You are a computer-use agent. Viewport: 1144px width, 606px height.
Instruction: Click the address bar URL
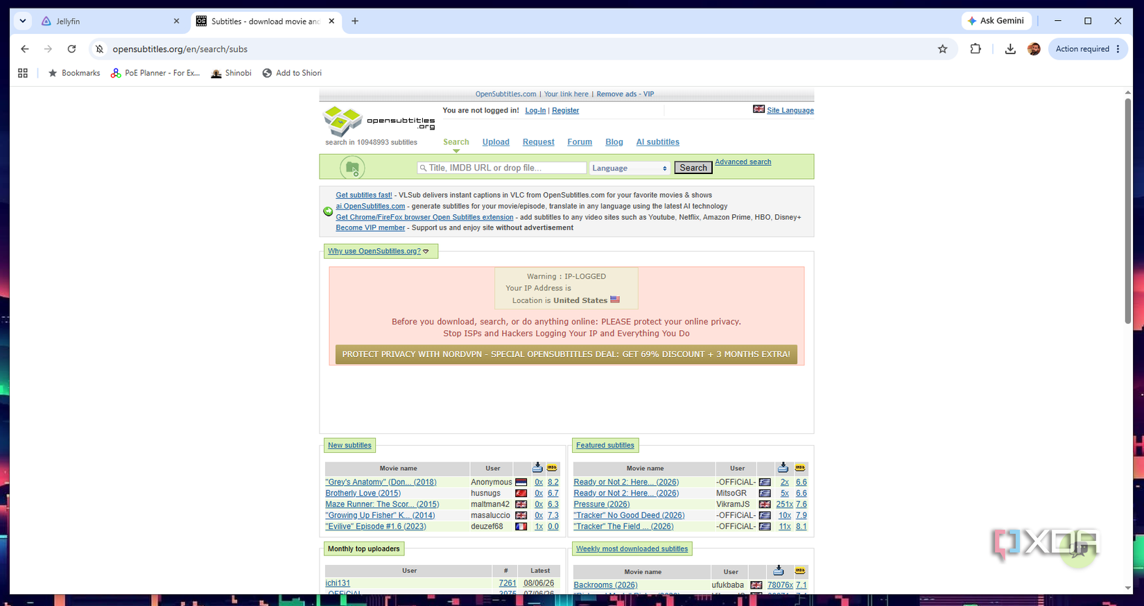180,49
